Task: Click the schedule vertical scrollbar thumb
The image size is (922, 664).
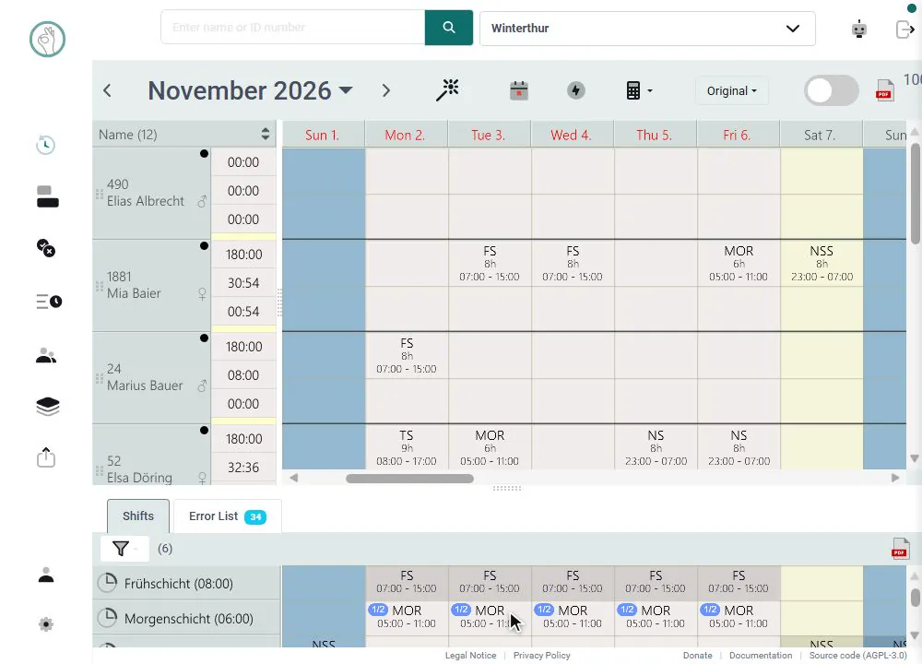Action: coord(915,192)
